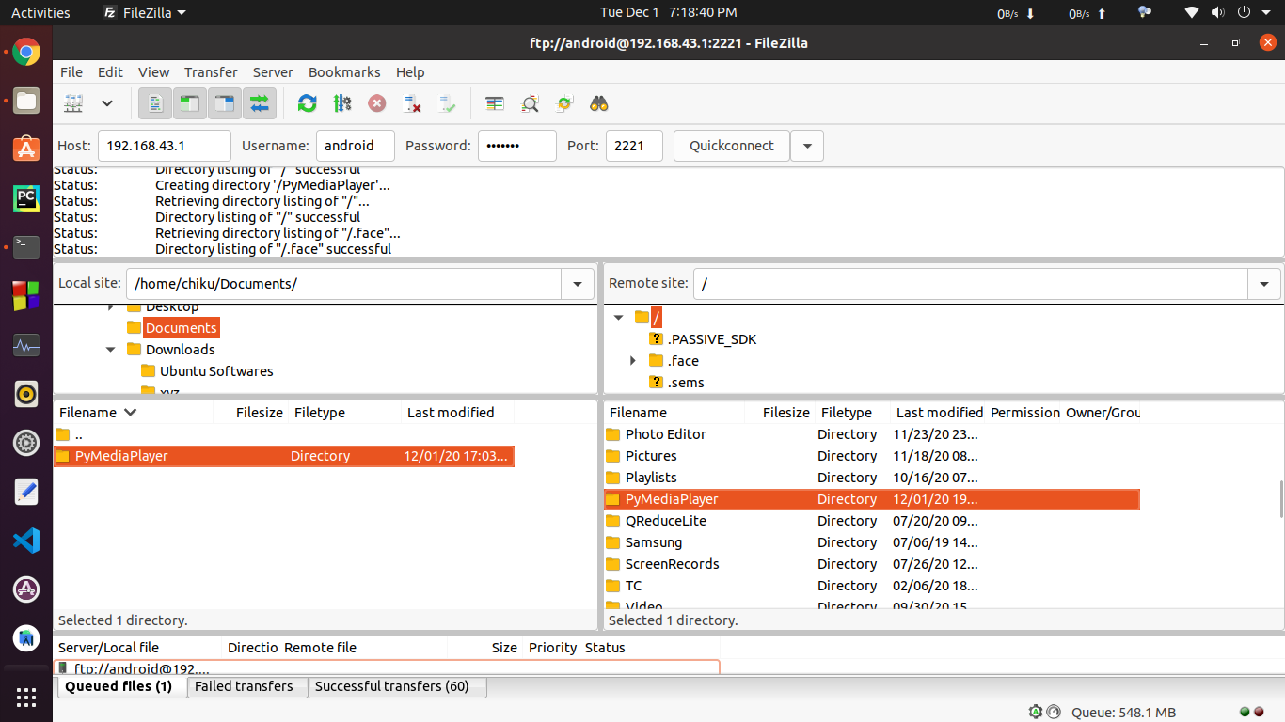The height and width of the screenshot is (722, 1285).
Task: Select the Documents folder in the local tree
Action: tap(182, 328)
